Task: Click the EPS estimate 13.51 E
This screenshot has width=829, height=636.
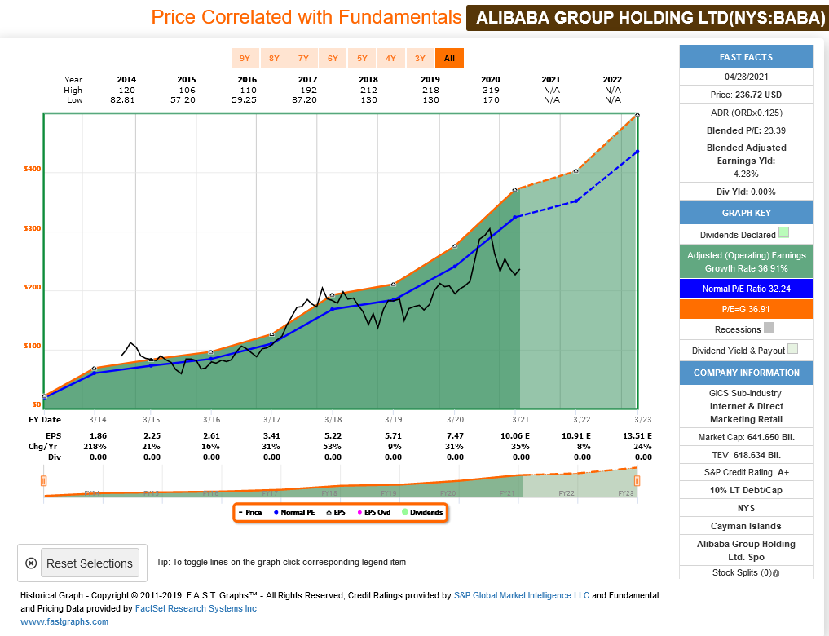Action: 637,436
